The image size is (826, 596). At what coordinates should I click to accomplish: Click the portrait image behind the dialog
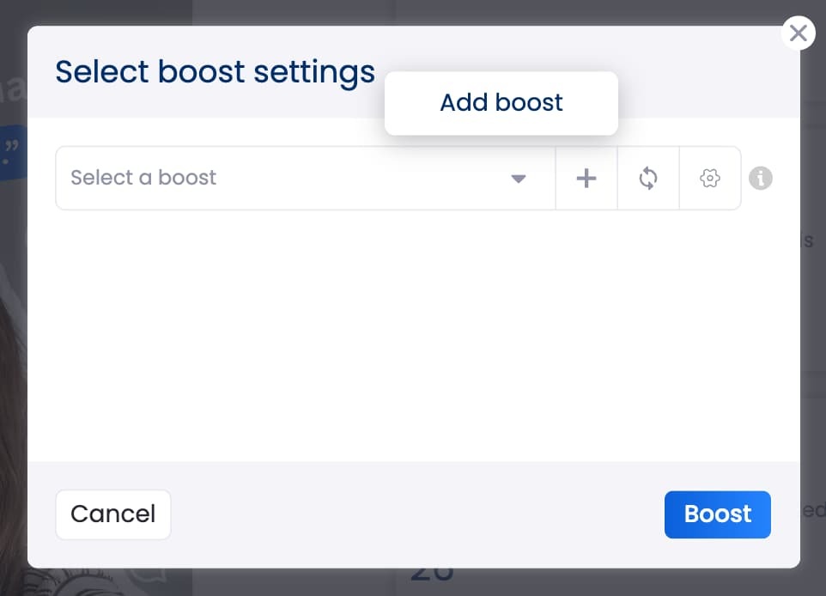click(12, 386)
